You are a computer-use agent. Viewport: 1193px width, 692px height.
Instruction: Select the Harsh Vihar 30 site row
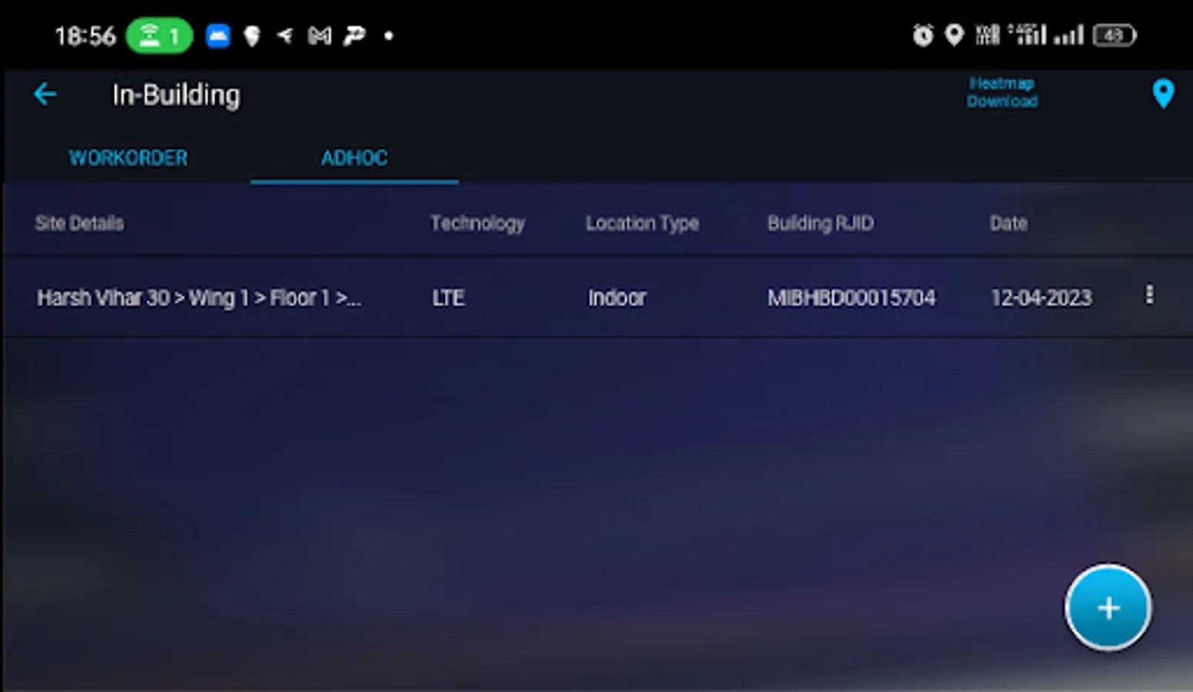point(199,298)
